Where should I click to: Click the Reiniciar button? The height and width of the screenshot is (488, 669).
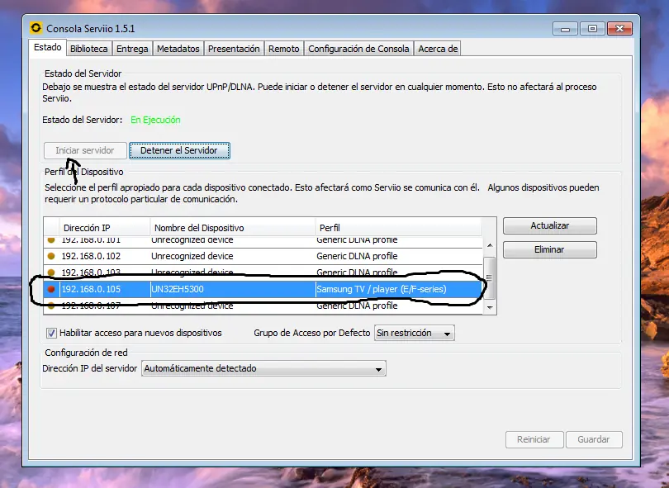pos(534,439)
